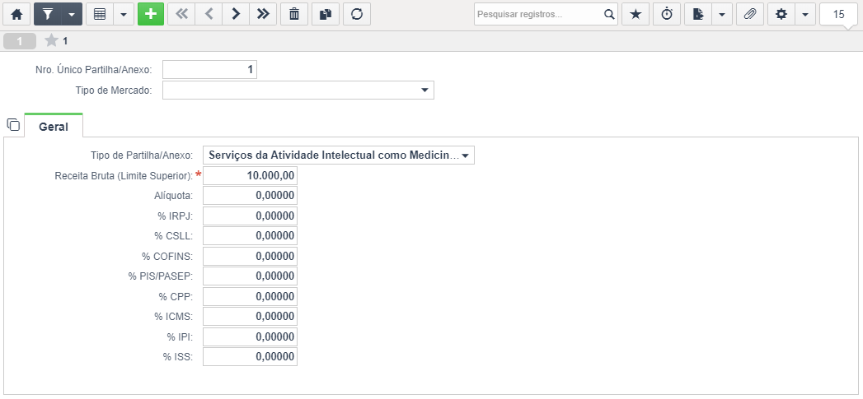
Task: Open the Tipo de Partilha/Anexo dropdown
Action: point(339,155)
